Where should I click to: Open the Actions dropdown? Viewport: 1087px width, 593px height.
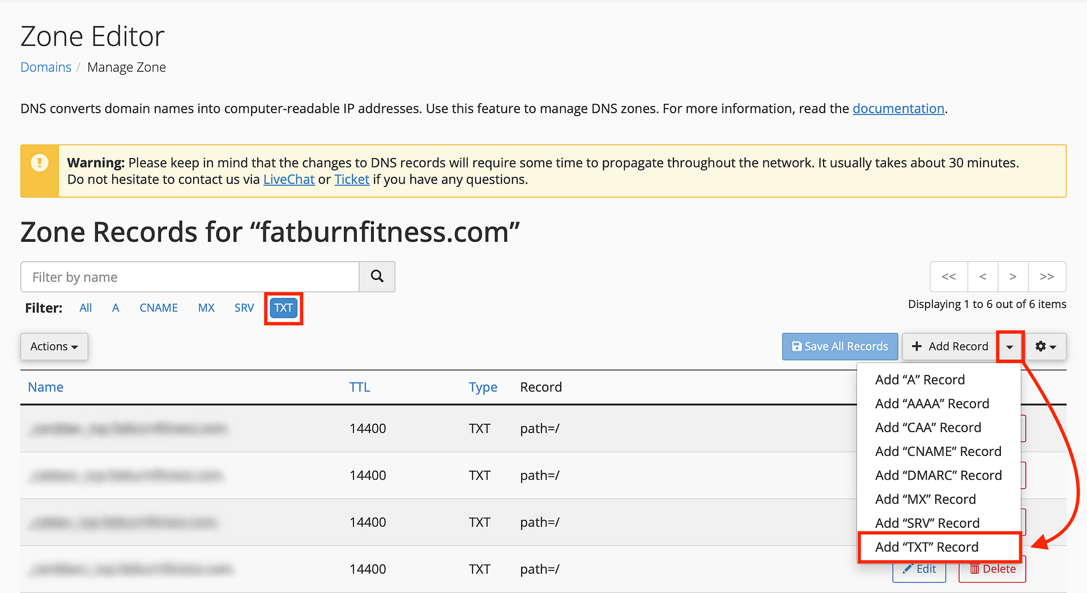coord(54,346)
